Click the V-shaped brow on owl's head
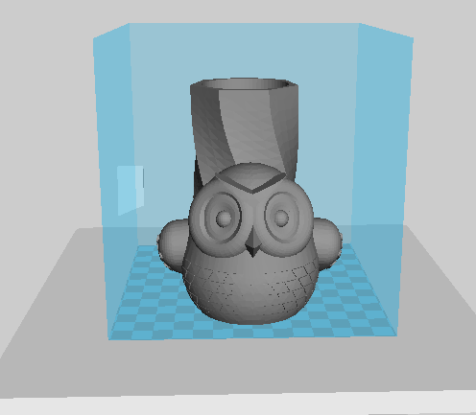This screenshot has width=476, height=415. (250, 183)
